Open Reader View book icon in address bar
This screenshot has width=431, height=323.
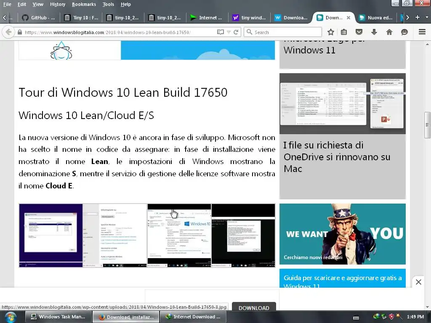coord(220,32)
